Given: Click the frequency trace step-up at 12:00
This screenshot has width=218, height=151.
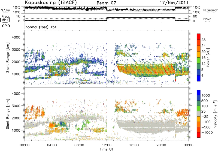Looking at the screenshot, I should click(107, 19).
